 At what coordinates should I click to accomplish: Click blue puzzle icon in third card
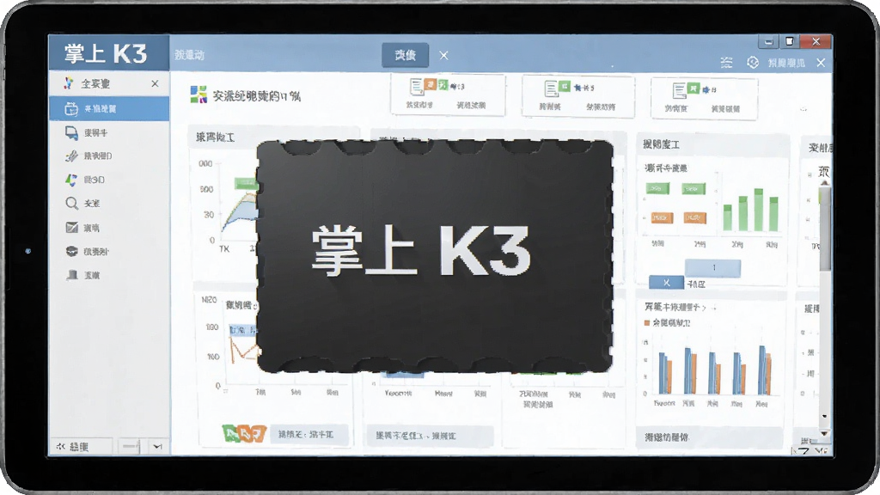pos(706,89)
